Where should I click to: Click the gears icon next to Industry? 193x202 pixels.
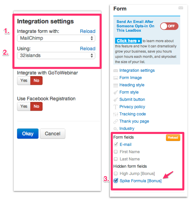click(x=116, y=129)
